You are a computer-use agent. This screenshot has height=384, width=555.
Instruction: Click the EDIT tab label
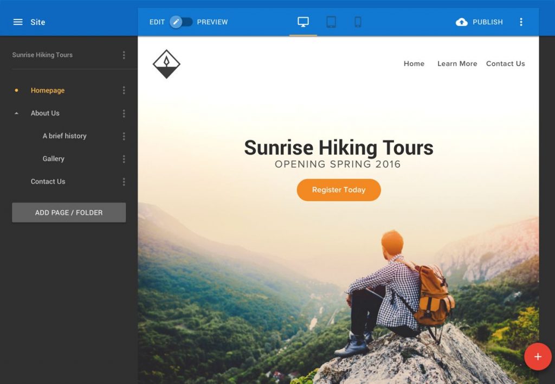tap(156, 22)
